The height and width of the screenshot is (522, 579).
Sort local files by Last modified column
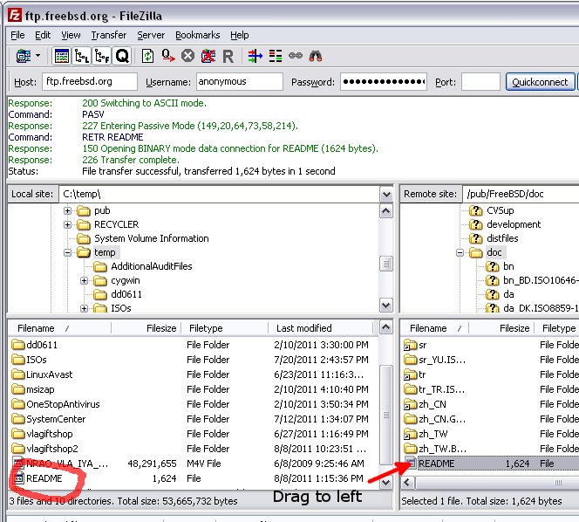click(303, 328)
